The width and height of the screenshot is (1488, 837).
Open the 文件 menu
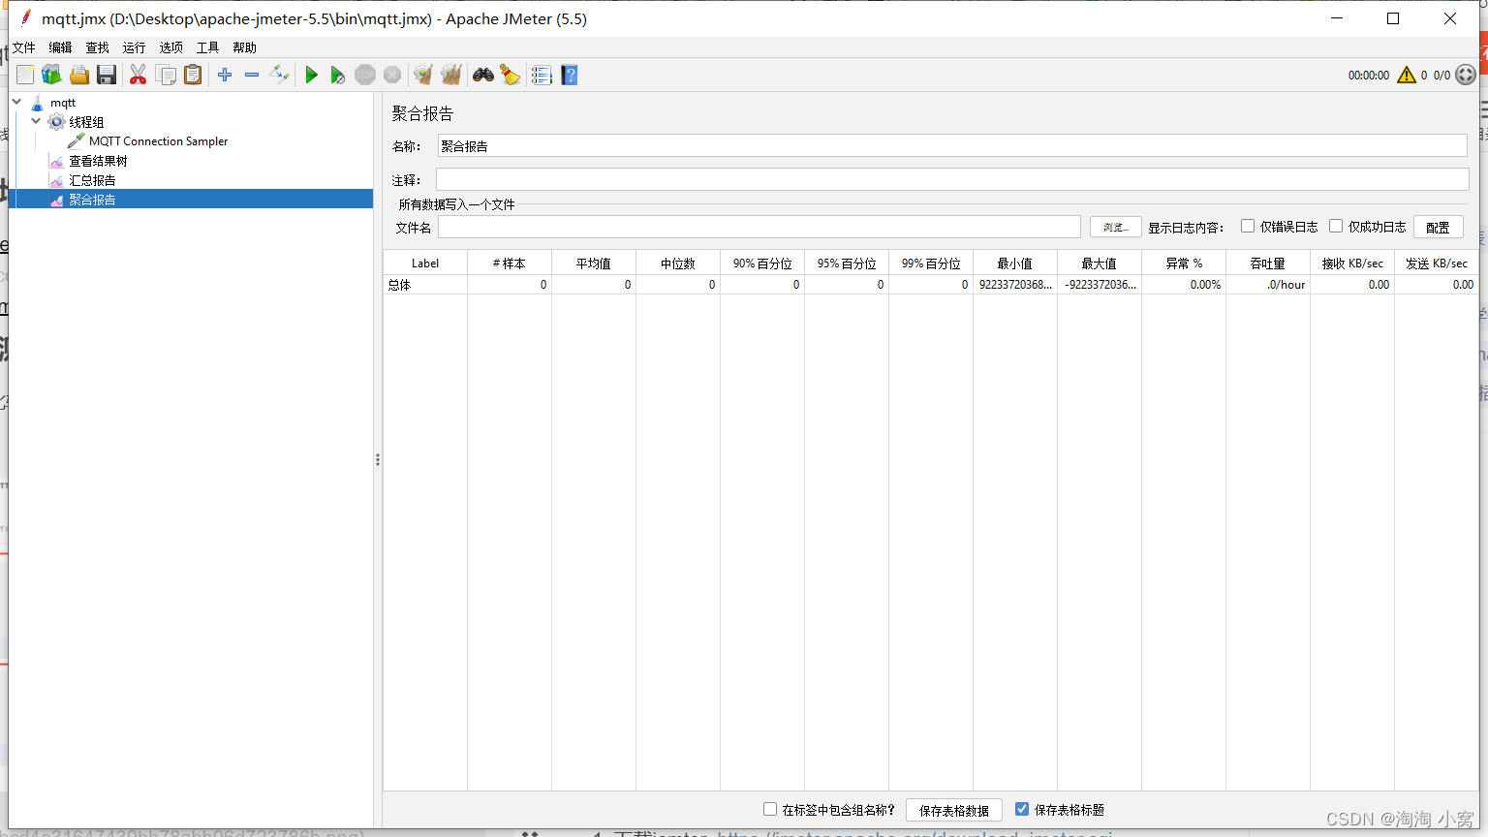[24, 47]
